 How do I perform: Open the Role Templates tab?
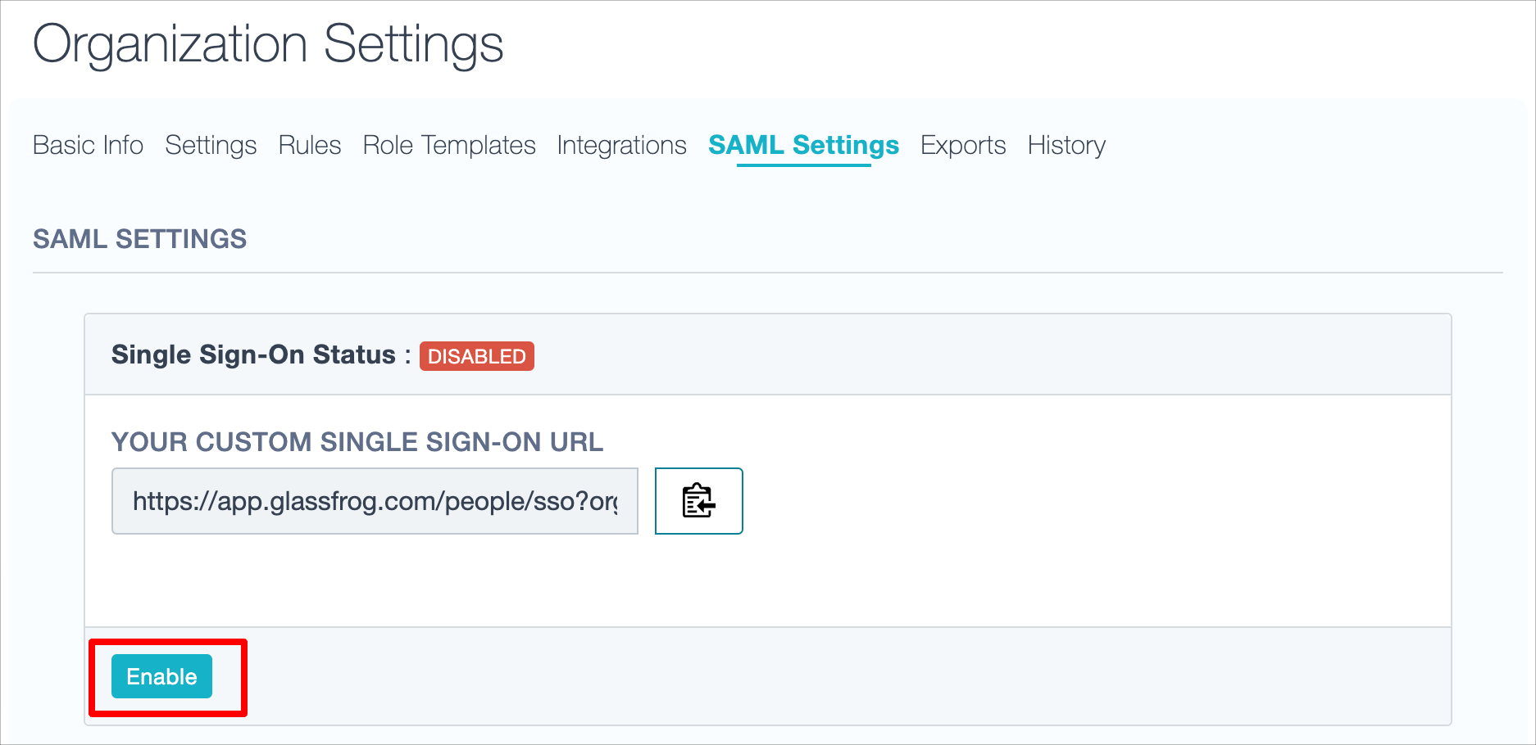click(449, 145)
